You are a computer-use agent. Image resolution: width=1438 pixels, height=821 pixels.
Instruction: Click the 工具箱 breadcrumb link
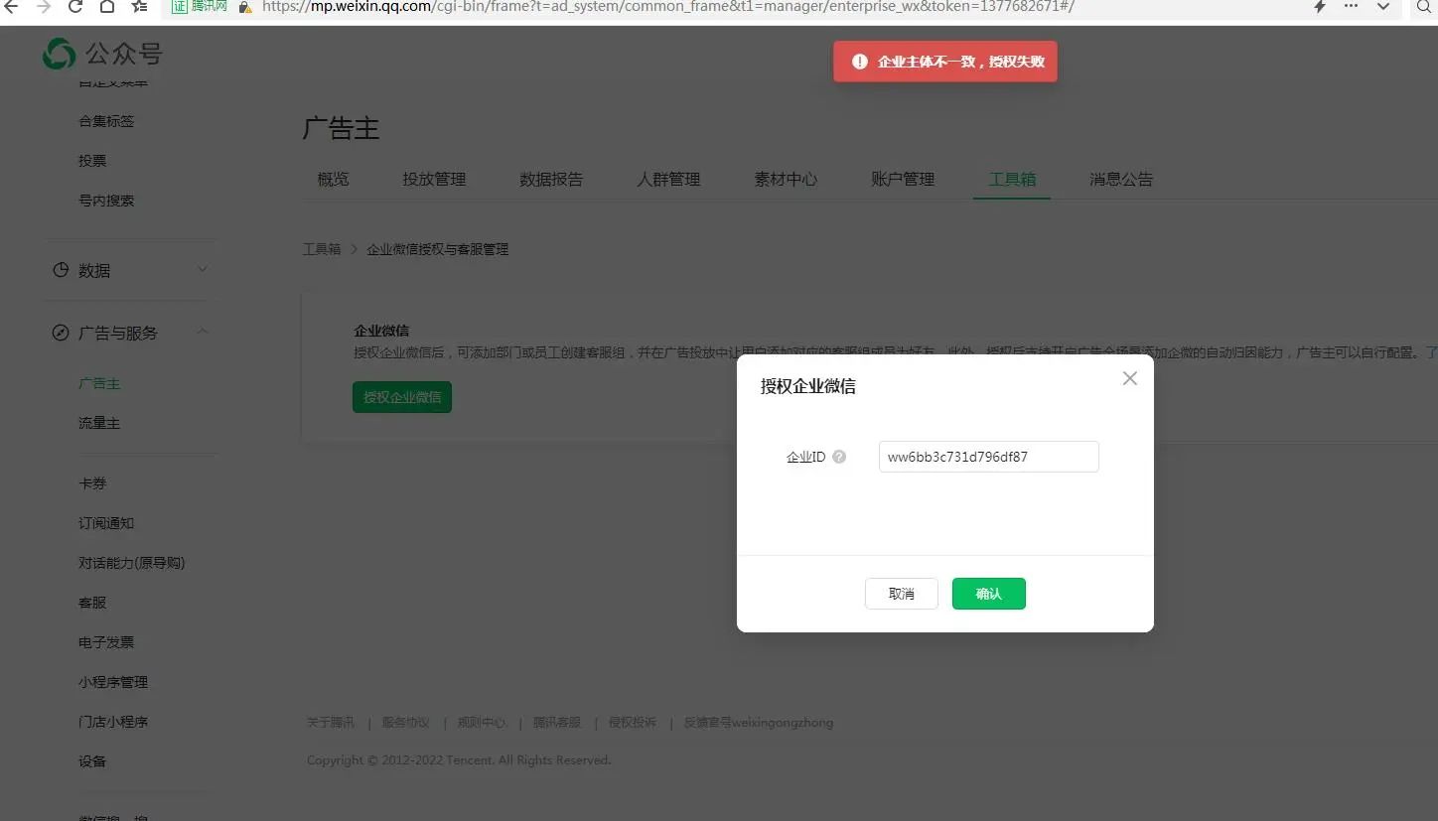tap(322, 249)
